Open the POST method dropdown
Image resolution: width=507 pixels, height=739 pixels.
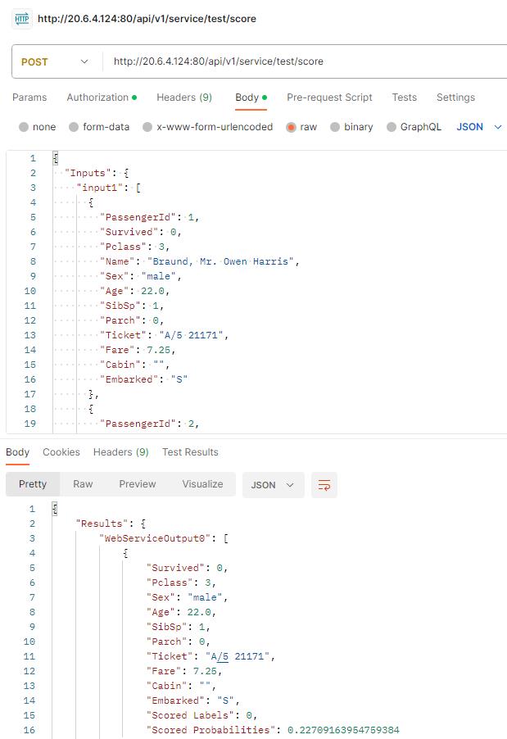(56, 61)
